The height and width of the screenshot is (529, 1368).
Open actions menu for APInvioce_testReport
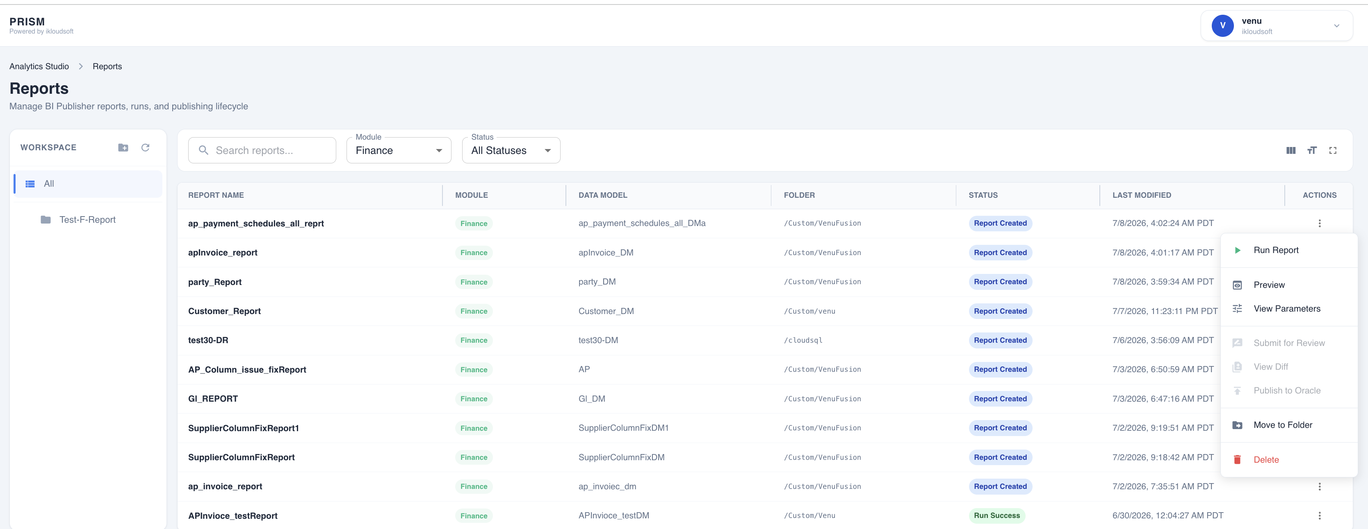point(1320,516)
